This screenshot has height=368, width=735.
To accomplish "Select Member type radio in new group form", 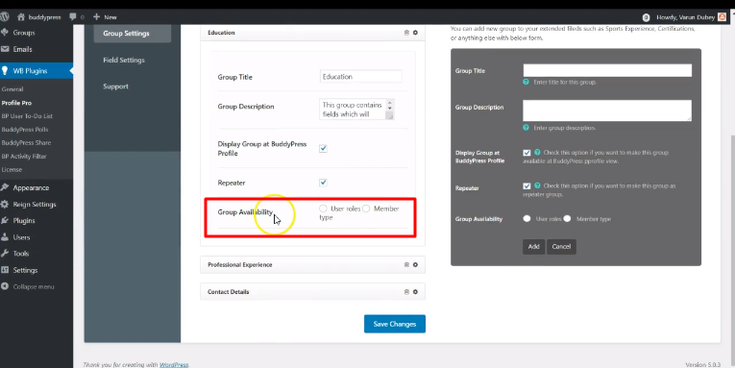I will pyautogui.click(x=567, y=218).
